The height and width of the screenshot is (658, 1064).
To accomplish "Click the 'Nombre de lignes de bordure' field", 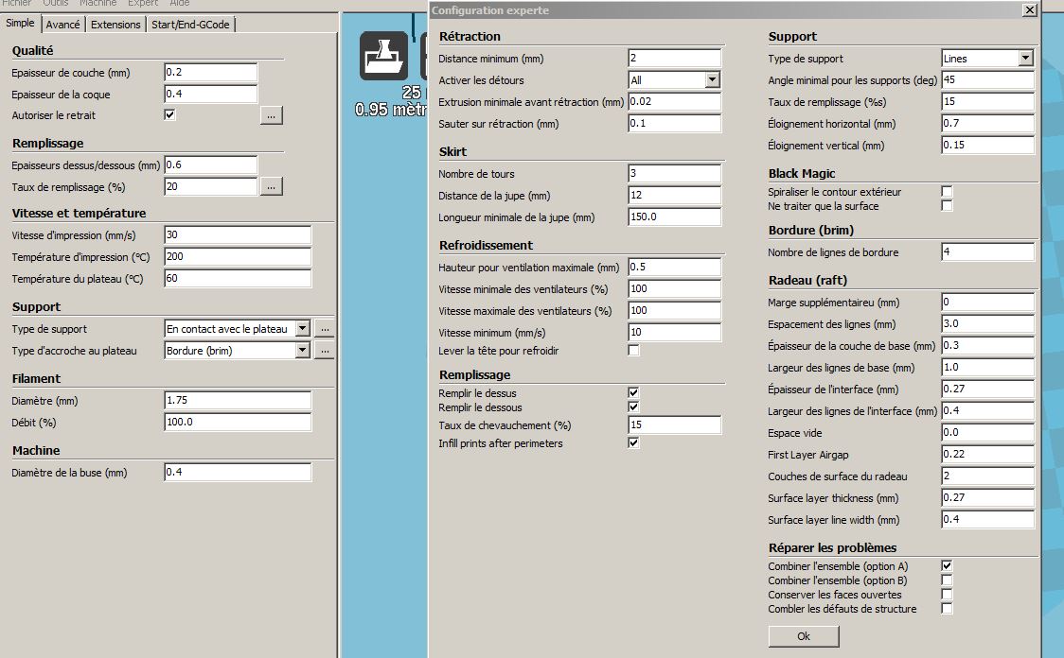I will click(988, 252).
